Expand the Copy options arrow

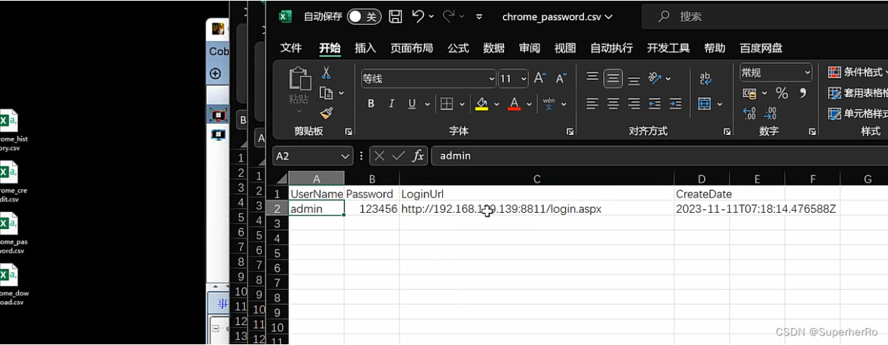[x=341, y=93]
